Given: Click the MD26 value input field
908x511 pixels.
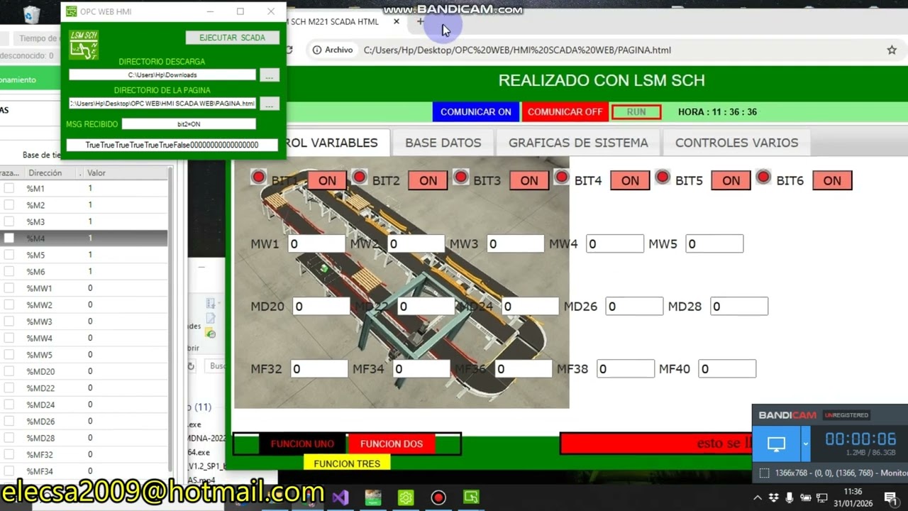Looking at the screenshot, I should point(634,307).
